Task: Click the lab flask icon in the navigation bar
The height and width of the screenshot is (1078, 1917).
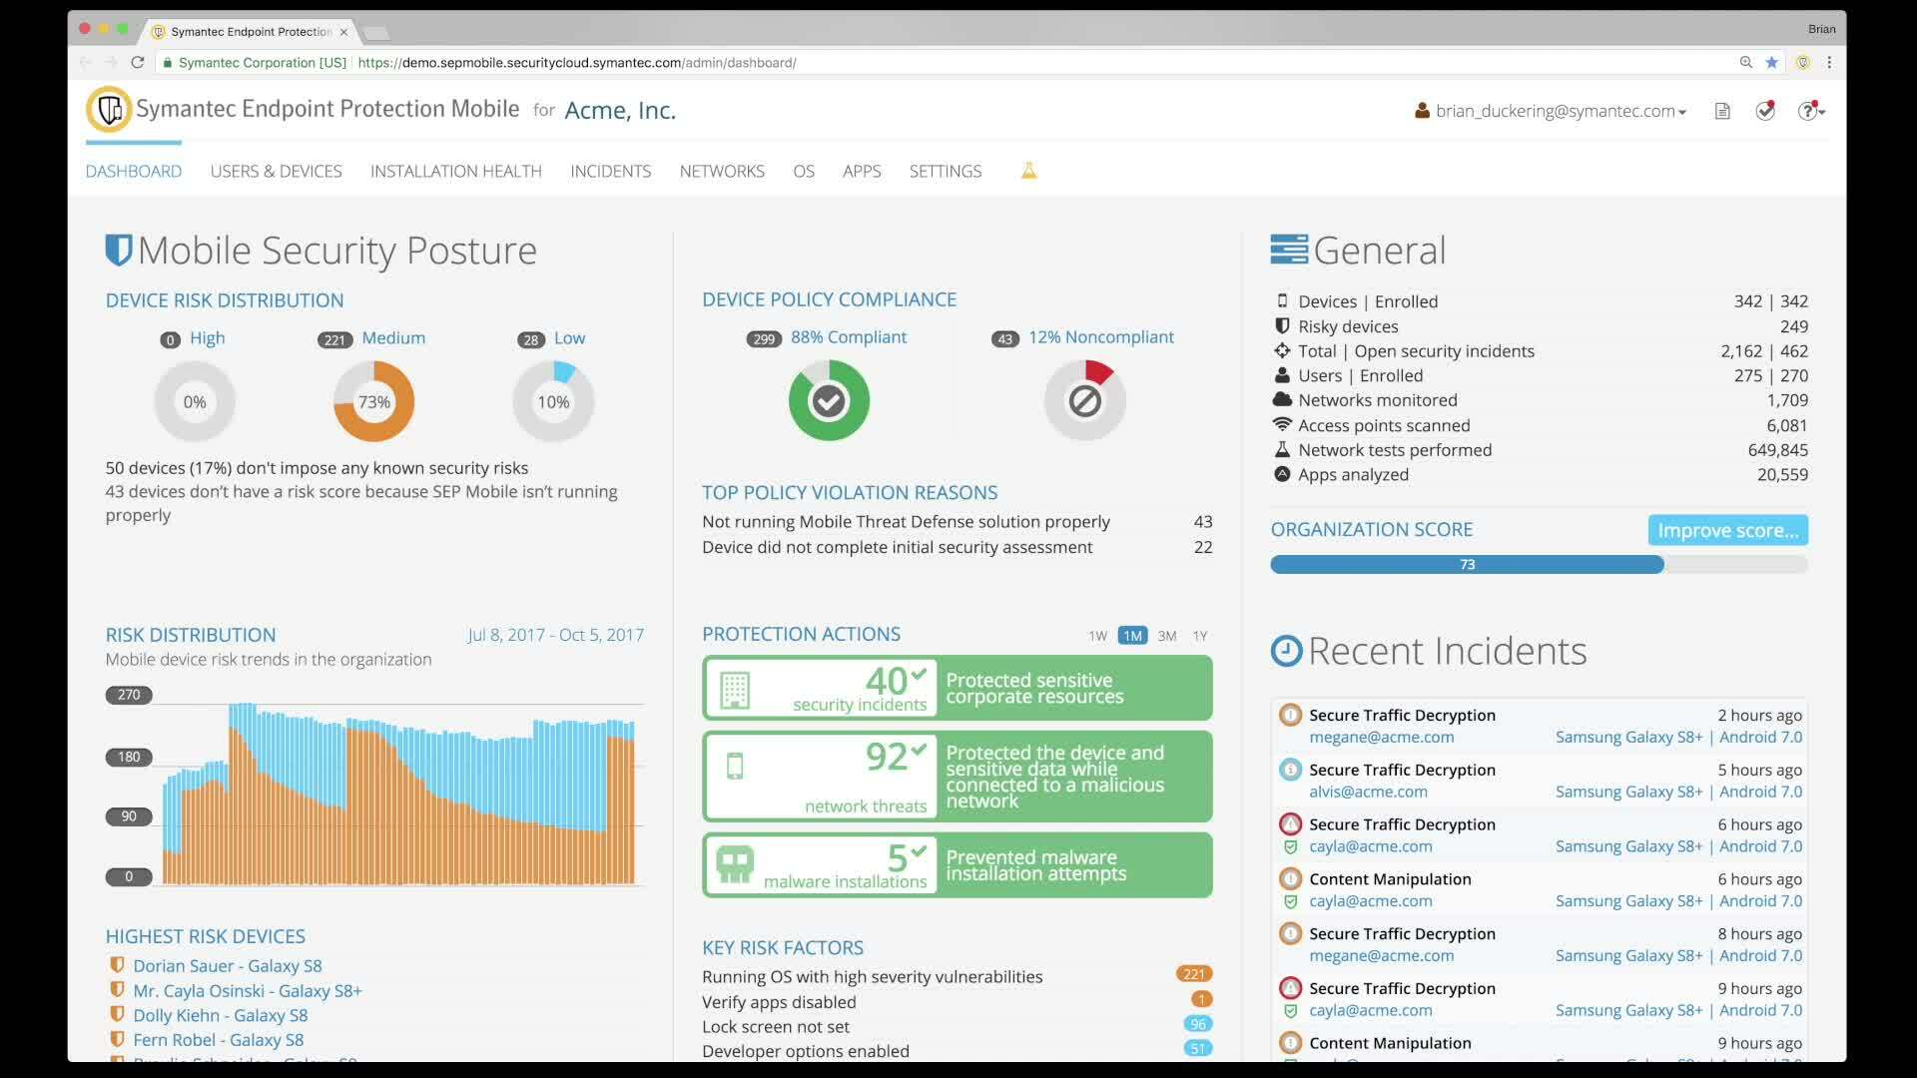Action: [1028, 170]
